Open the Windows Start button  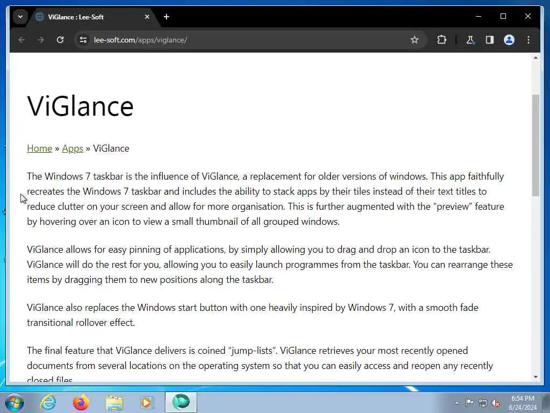point(15,402)
